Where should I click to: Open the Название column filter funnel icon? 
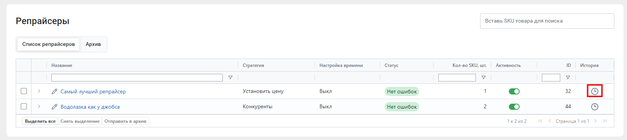230,78
